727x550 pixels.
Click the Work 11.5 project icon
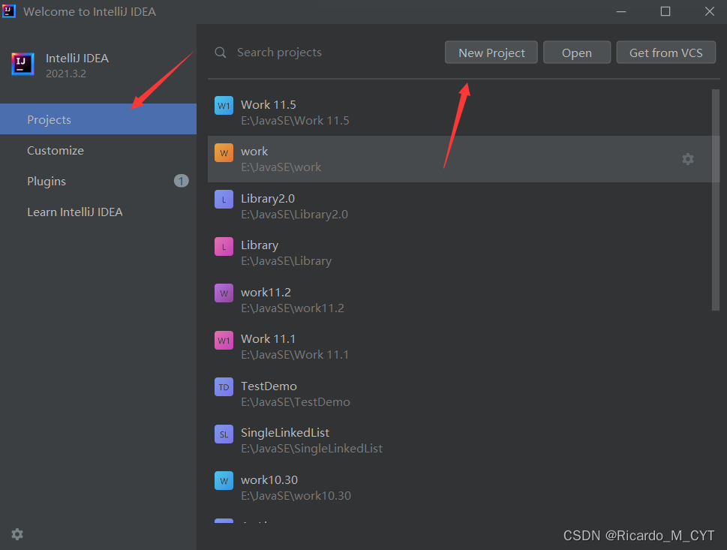[x=224, y=105]
